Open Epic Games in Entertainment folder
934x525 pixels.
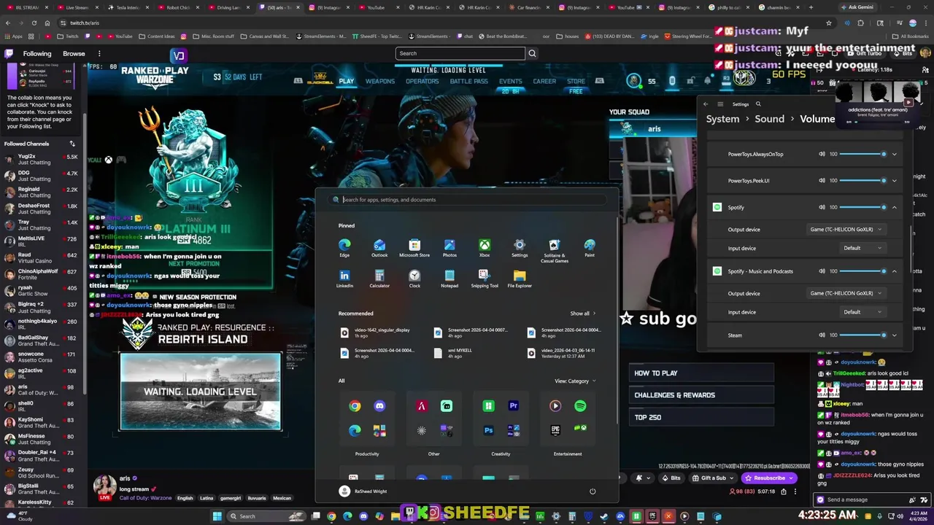555,430
